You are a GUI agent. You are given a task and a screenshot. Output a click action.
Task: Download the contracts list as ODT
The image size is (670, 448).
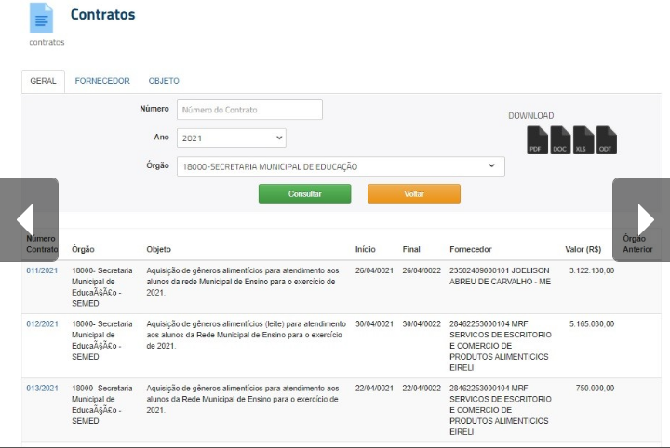[x=607, y=140]
